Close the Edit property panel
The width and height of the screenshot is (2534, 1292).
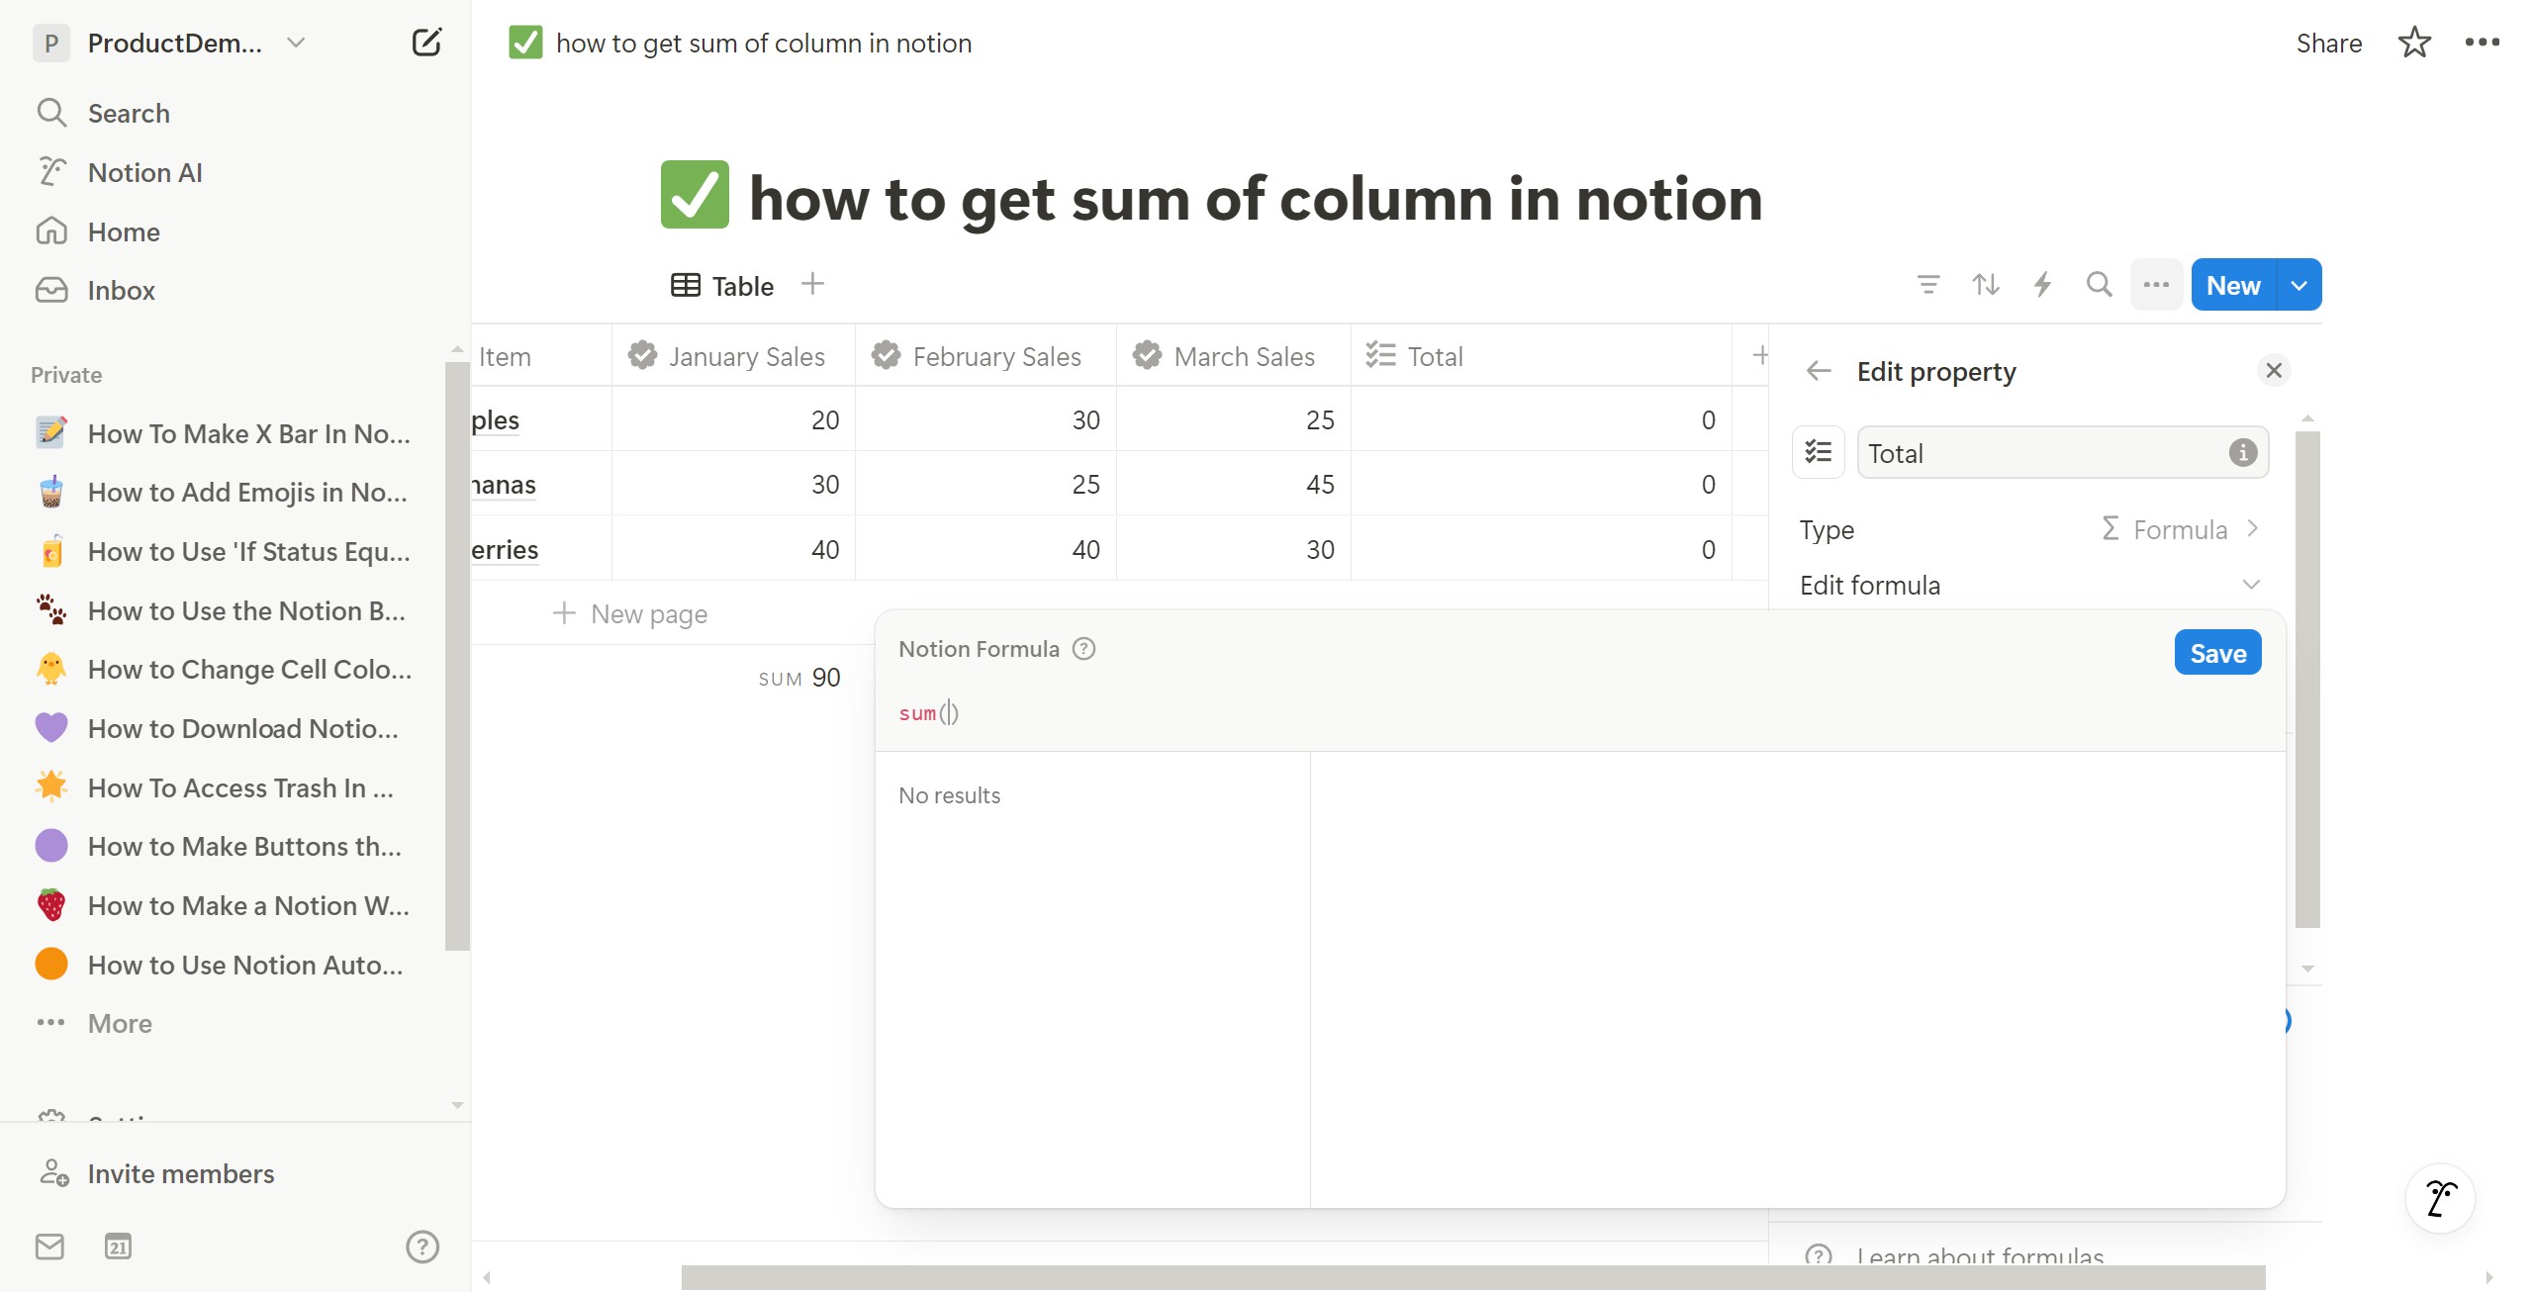[2274, 370]
